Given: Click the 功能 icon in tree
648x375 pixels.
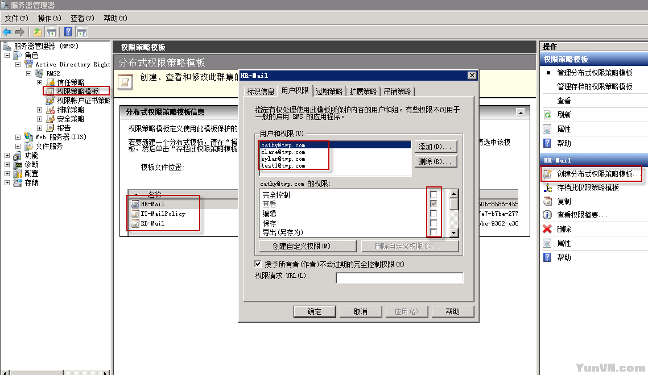Looking at the screenshot, I should click(x=18, y=155).
